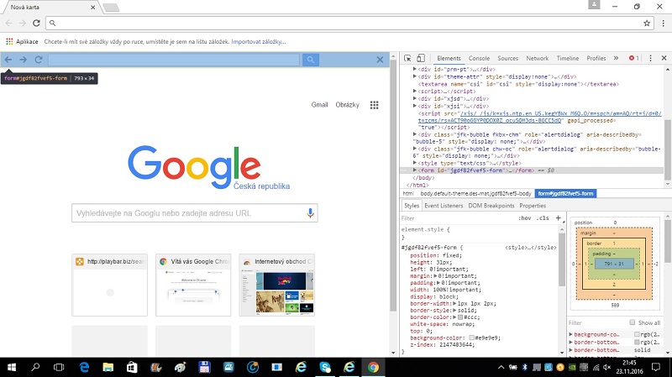Activate the inspect element picker in DevTools
Image resolution: width=672 pixels, height=377 pixels.
(407, 58)
